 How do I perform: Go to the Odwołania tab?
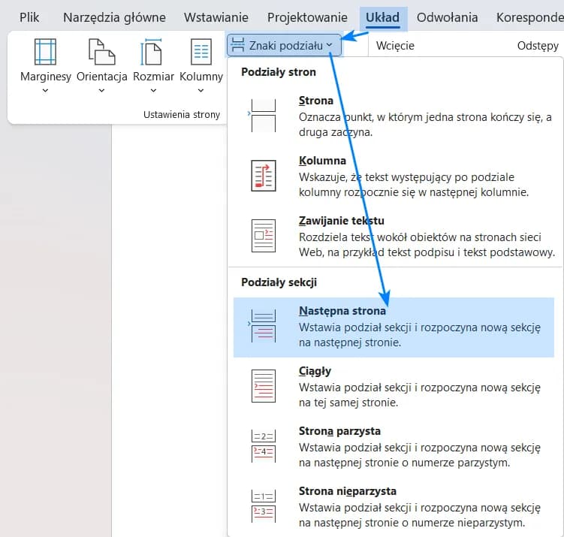click(447, 17)
